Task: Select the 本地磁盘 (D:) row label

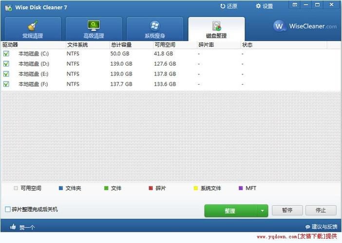Action: click(x=34, y=64)
